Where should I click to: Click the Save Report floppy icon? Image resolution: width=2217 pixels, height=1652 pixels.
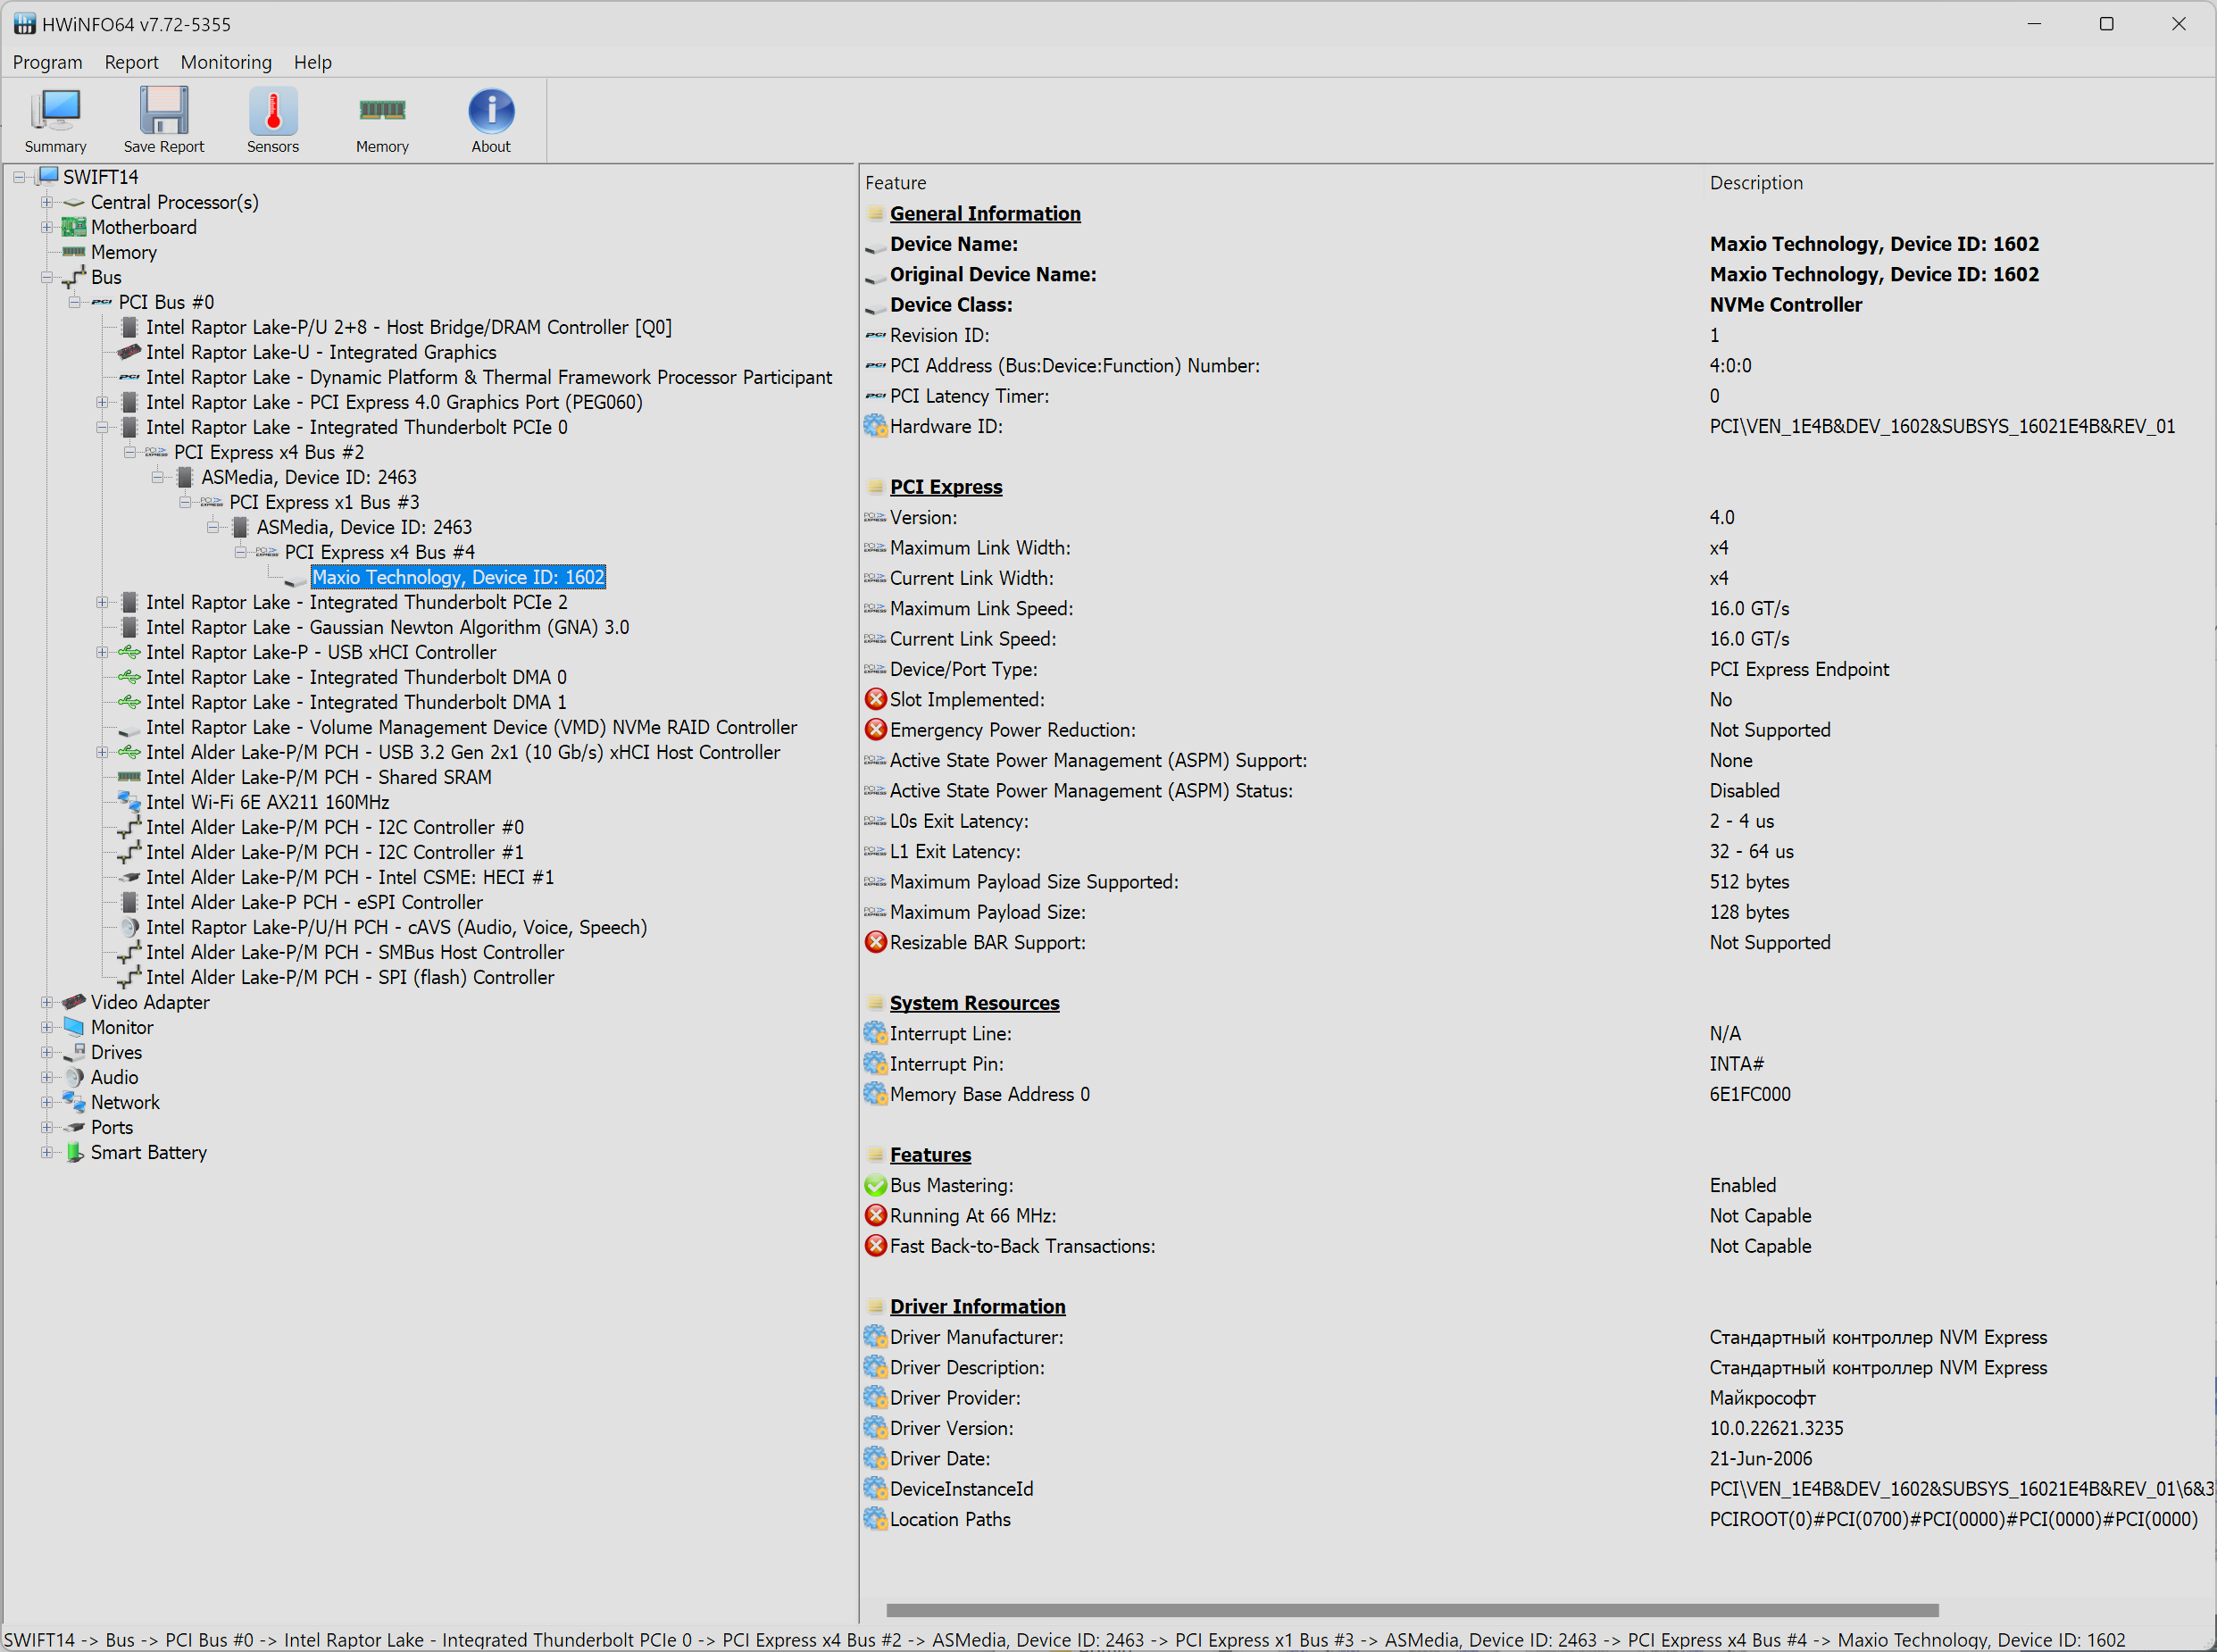pyautogui.click(x=163, y=111)
